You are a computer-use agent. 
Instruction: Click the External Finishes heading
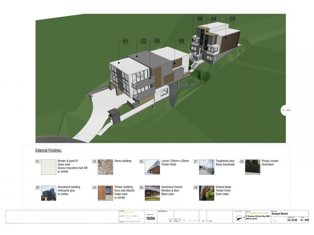pyautogui.click(x=49, y=150)
